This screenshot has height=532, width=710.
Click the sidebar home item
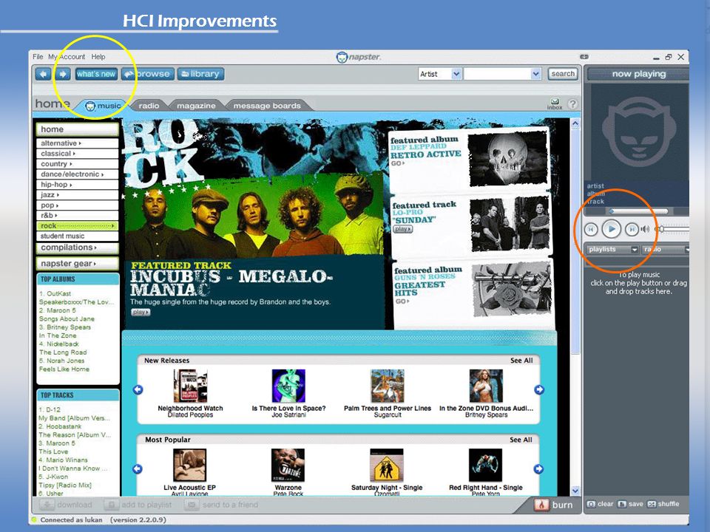click(77, 129)
